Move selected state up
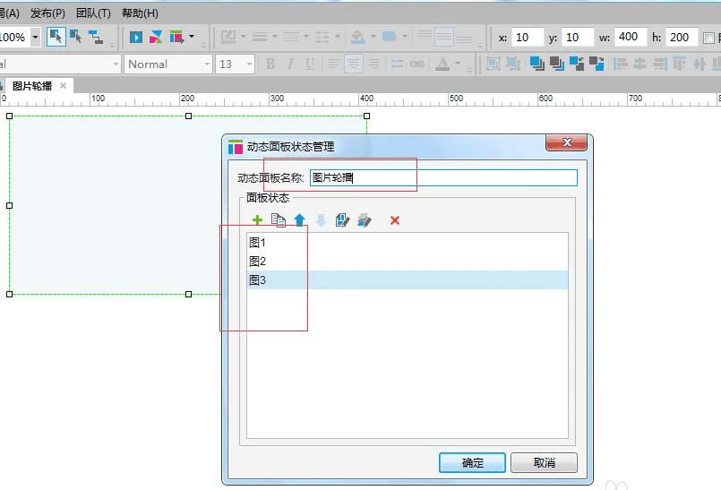721x490 pixels. point(299,220)
